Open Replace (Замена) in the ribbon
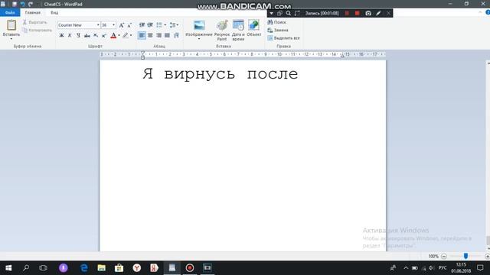 [x=278, y=31]
